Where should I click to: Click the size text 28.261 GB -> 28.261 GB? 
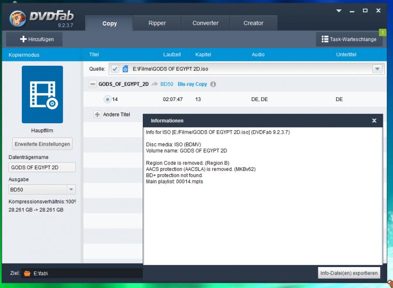[36, 210]
